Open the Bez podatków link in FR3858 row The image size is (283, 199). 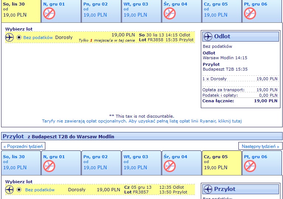coord(38,38)
